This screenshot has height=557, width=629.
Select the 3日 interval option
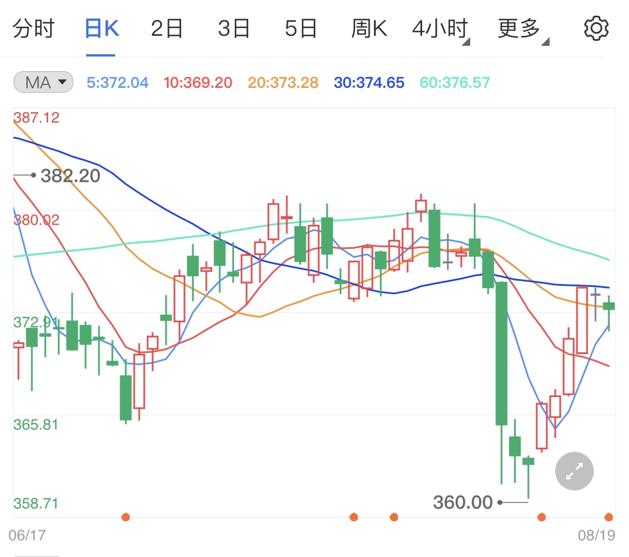(x=234, y=28)
